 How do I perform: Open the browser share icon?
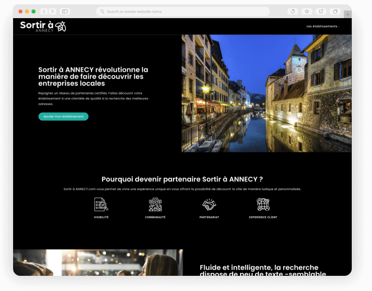pyautogui.click(x=321, y=11)
